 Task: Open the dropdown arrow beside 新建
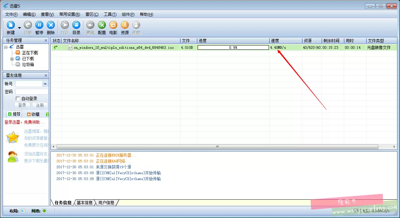click(19, 28)
